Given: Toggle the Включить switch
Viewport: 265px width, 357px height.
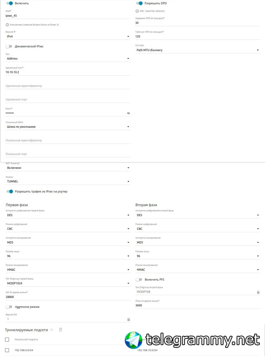Looking at the screenshot, I should point(9,3).
